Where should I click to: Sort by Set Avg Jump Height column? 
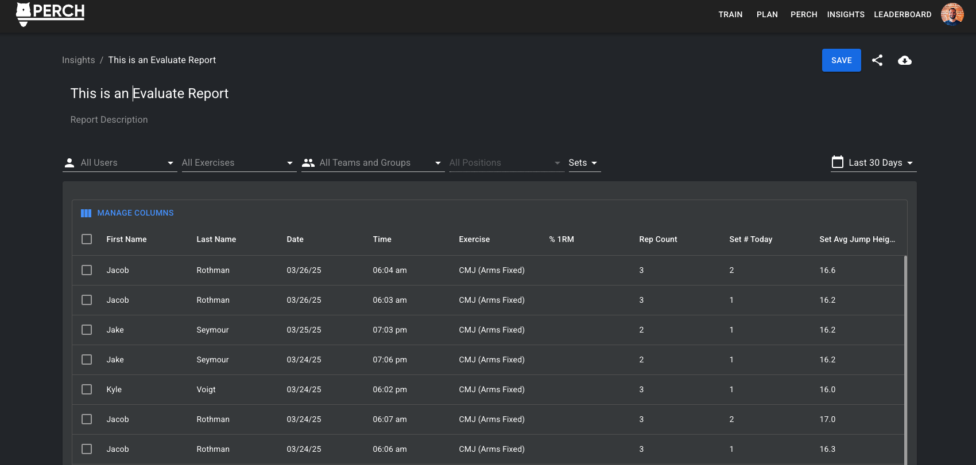click(857, 239)
